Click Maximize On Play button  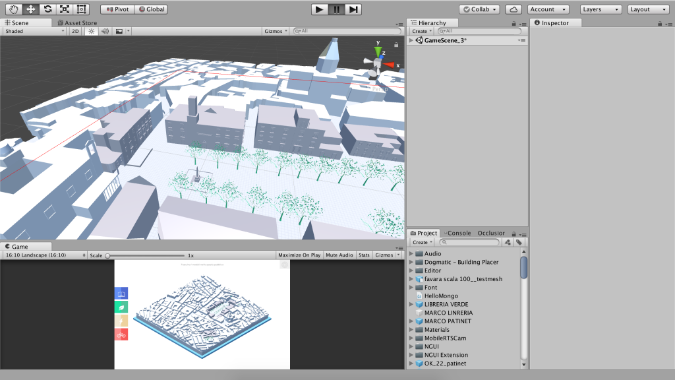click(299, 255)
